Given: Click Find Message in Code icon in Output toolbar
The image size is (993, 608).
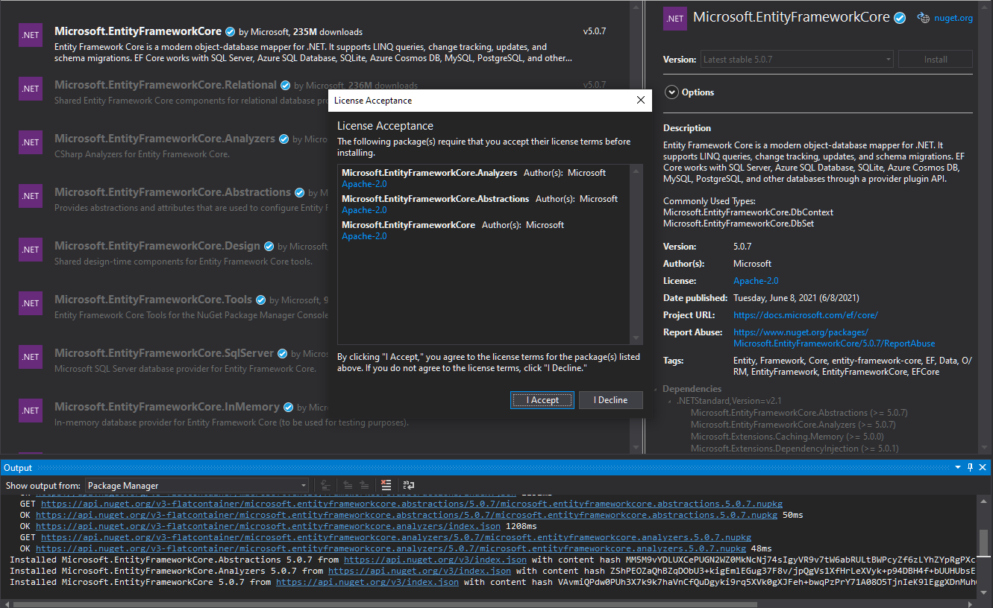Looking at the screenshot, I should tap(326, 486).
